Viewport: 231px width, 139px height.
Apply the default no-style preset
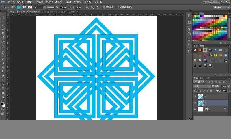(195, 50)
